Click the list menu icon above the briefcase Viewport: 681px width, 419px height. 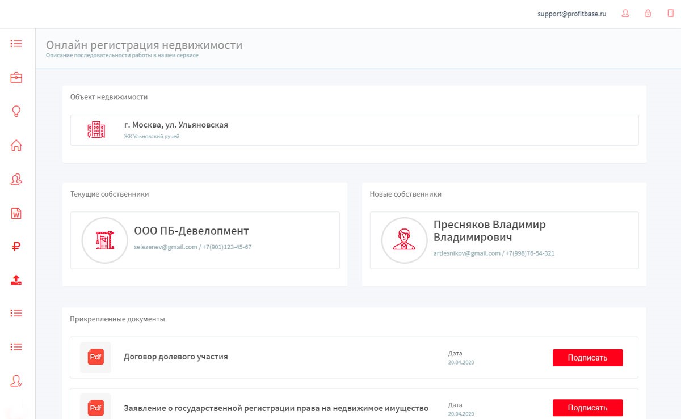(16, 44)
